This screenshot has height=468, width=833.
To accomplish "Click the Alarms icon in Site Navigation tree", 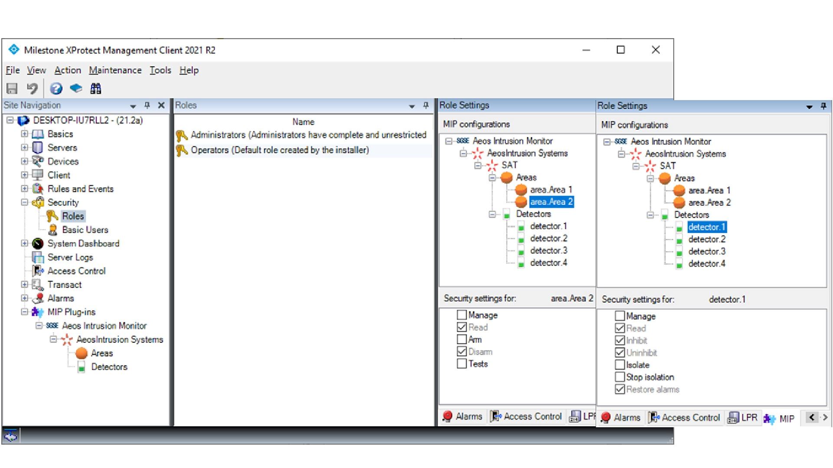I will point(38,298).
